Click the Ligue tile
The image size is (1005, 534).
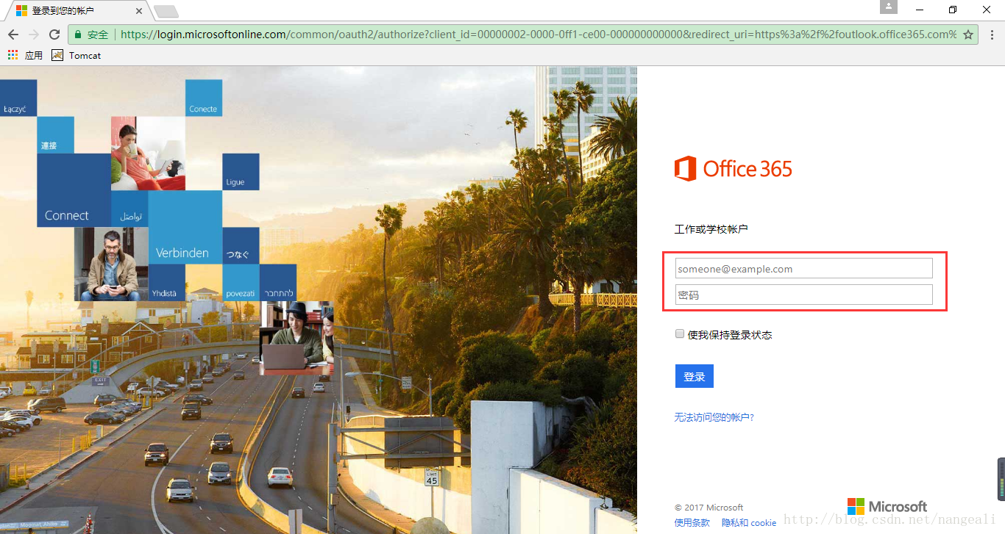pyautogui.click(x=241, y=172)
